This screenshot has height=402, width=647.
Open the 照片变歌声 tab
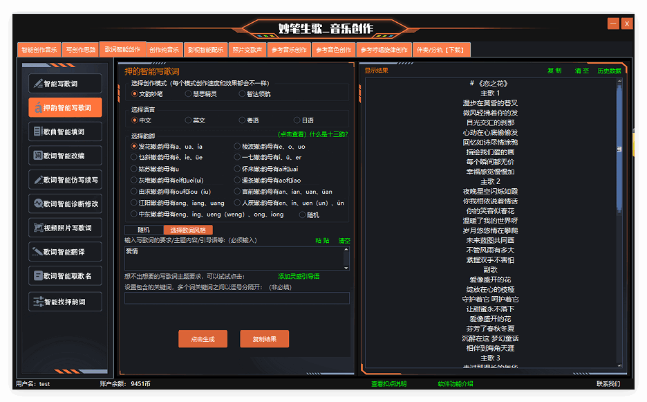pos(247,50)
